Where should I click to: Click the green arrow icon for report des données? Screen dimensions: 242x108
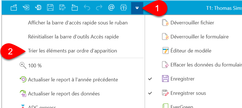pos(23,93)
